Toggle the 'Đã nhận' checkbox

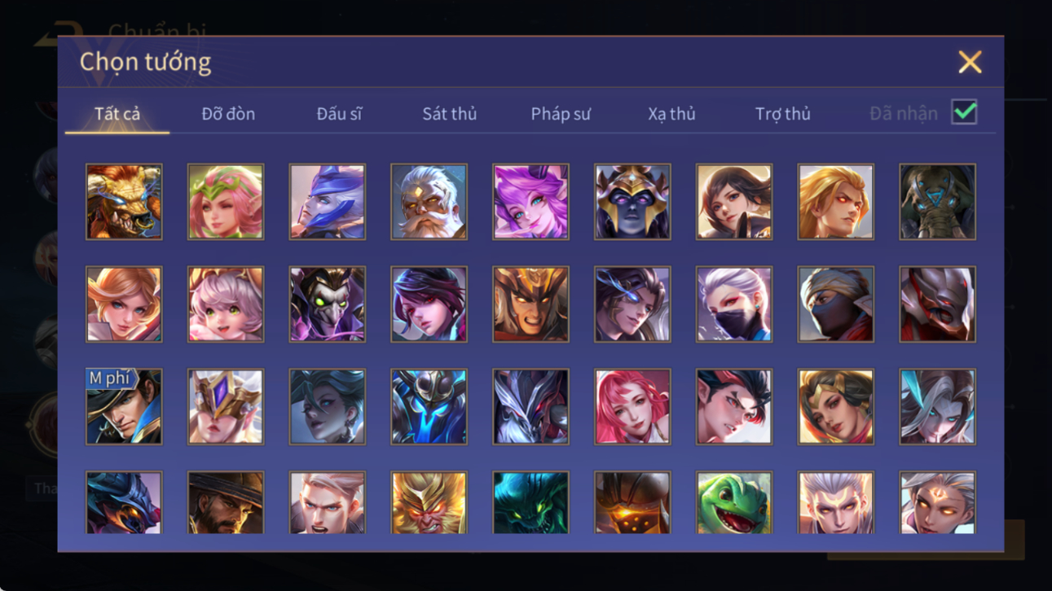(964, 113)
